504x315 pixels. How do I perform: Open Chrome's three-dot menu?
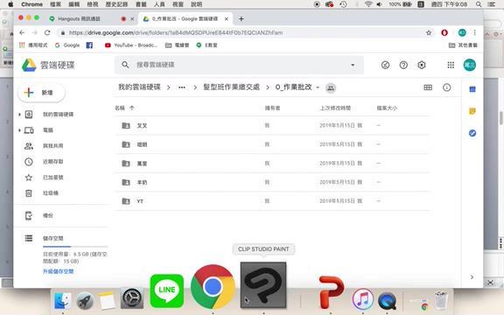pos(475,32)
